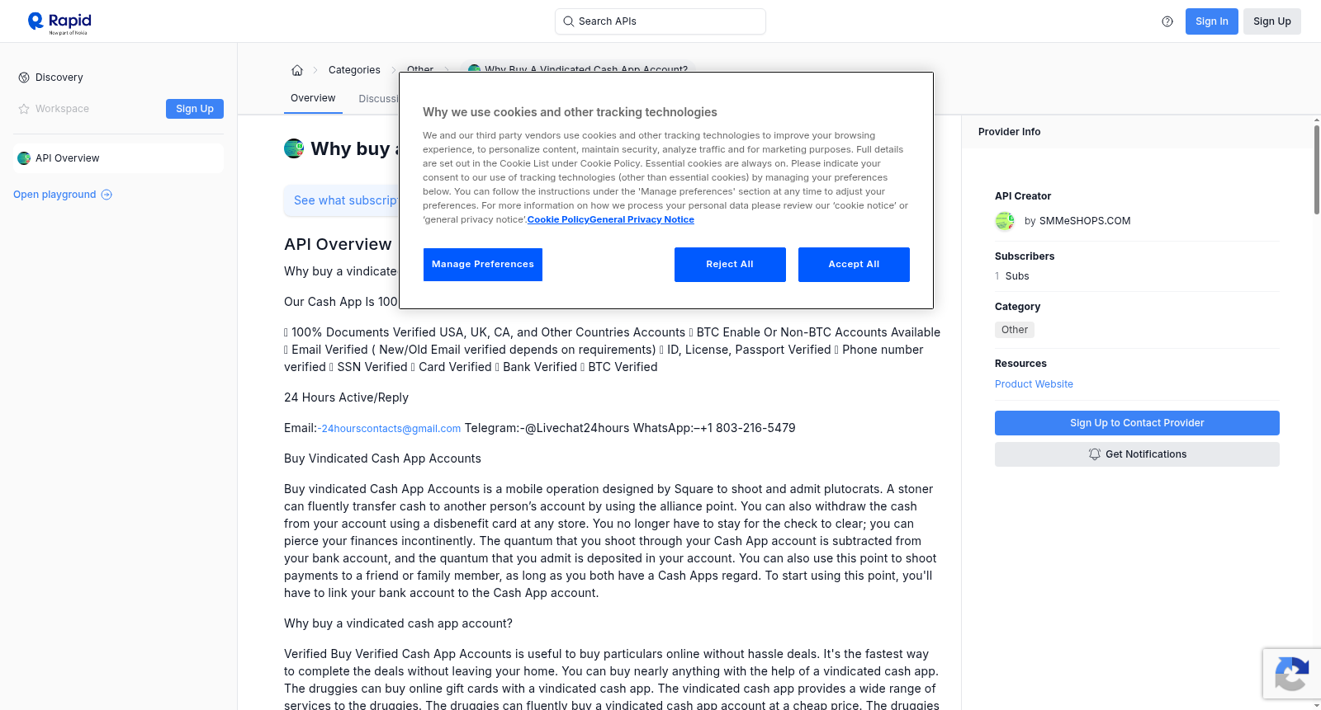Switch to the Overview tab
This screenshot has width=1321, height=710.
[x=313, y=98]
